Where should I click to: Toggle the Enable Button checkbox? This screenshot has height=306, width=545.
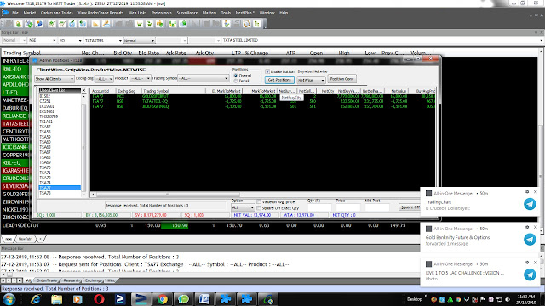(267, 71)
